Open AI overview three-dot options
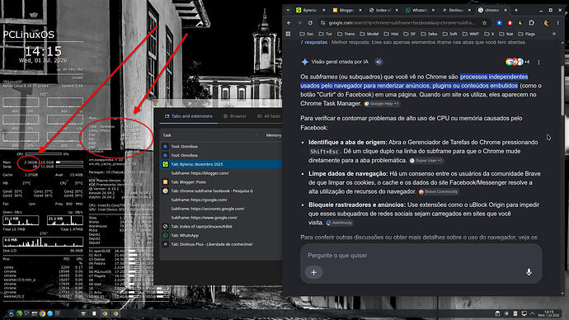The width and height of the screenshot is (569, 320). pos(538,62)
